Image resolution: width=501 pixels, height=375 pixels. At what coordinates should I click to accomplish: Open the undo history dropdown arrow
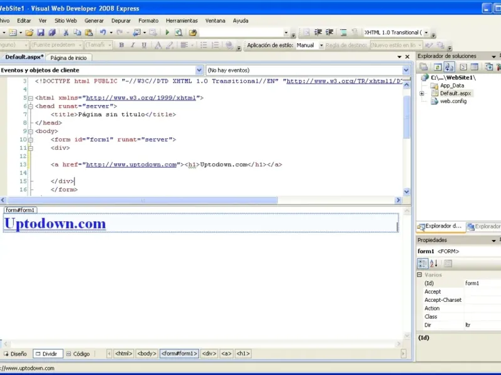click(x=111, y=32)
